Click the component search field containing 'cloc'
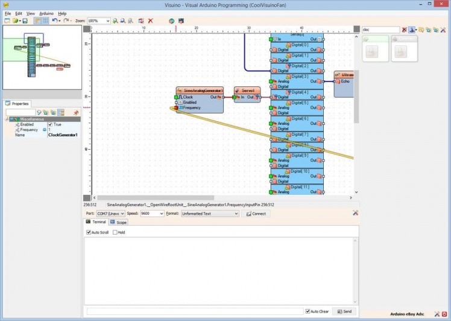Image resolution: width=451 pixels, height=321 pixels. click(x=379, y=29)
